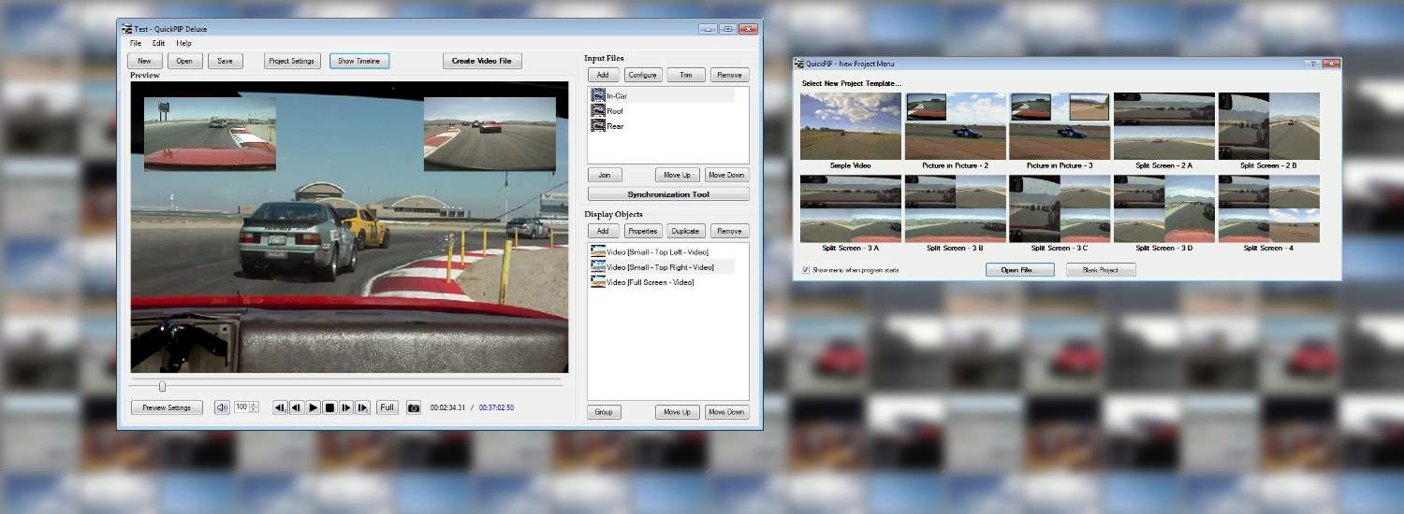Viewport: 1404px width, 514px height.
Task: Click Add under Display Objects
Action: [603, 231]
